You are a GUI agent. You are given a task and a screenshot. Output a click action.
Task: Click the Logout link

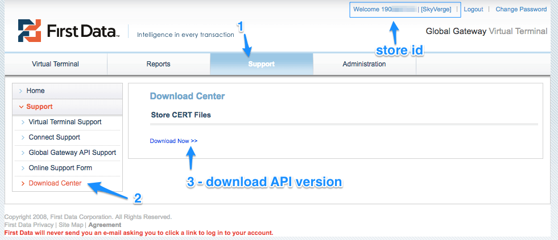(x=473, y=10)
